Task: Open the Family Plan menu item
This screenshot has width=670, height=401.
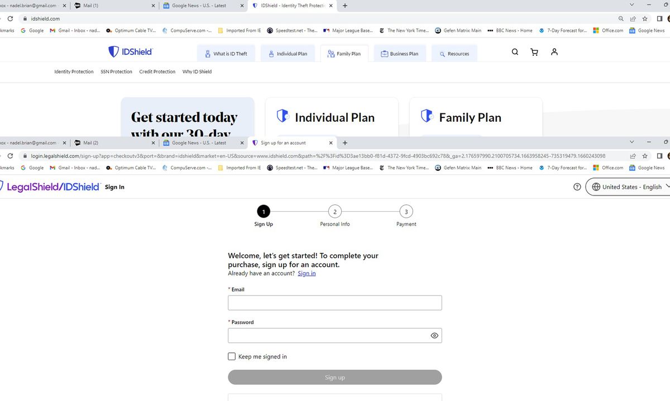Action: [x=344, y=54]
